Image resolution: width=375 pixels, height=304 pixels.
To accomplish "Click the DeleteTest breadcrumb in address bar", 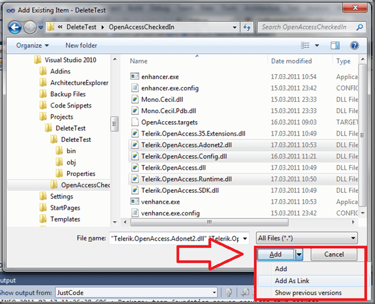I will 81,27.
